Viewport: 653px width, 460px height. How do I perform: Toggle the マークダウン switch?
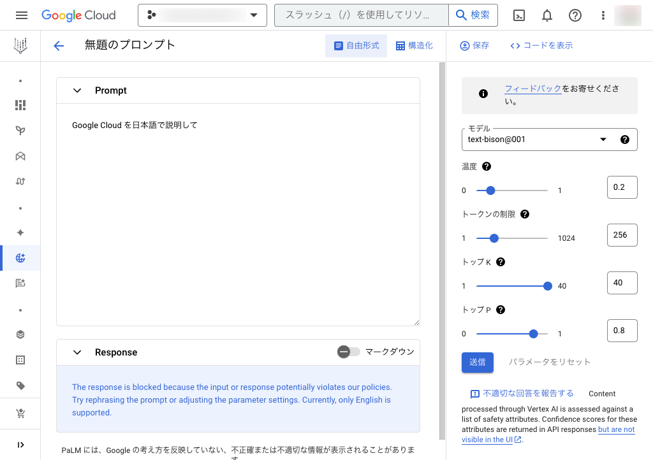[348, 352]
